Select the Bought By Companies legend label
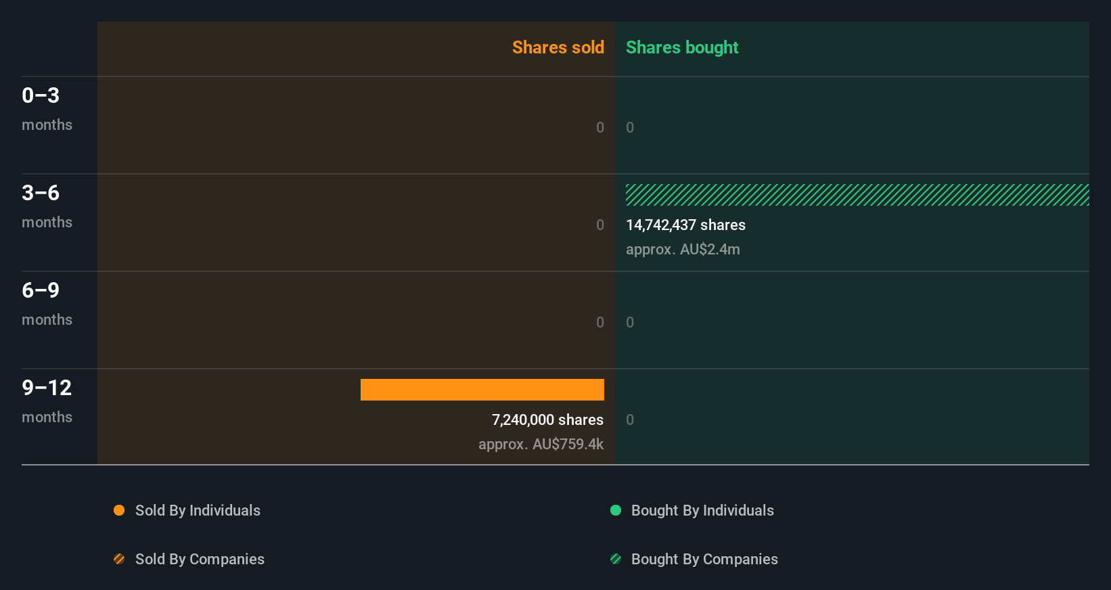 click(x=704, y=559)
